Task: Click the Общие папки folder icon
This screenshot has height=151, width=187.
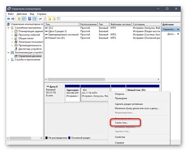Action: click(x=16, y=38)
